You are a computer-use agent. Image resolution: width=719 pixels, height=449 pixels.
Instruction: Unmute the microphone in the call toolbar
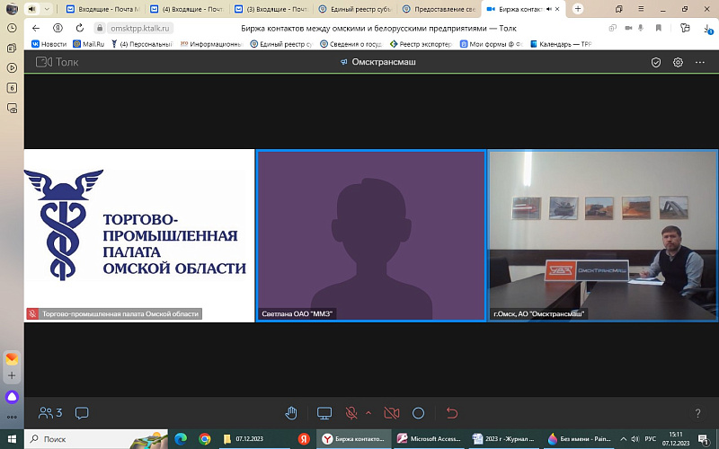click(351, 413)
